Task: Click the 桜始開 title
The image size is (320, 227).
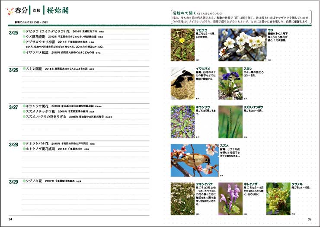Action: click(58, 10)
